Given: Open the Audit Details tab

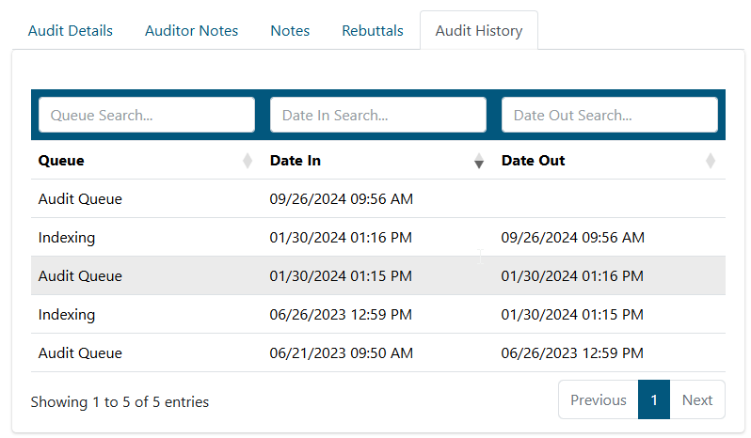Looking at the screenshot, I should 71,31.
